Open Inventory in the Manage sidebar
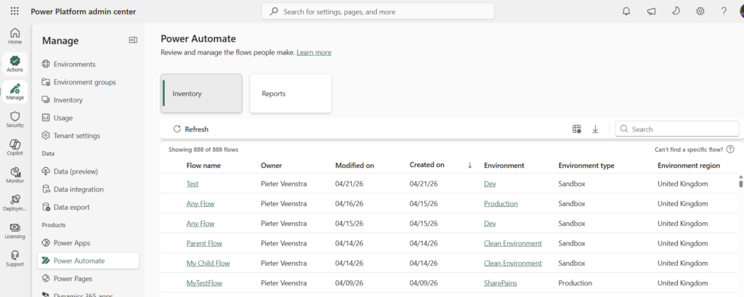This screenshot has height=297, width=744. 68,100
